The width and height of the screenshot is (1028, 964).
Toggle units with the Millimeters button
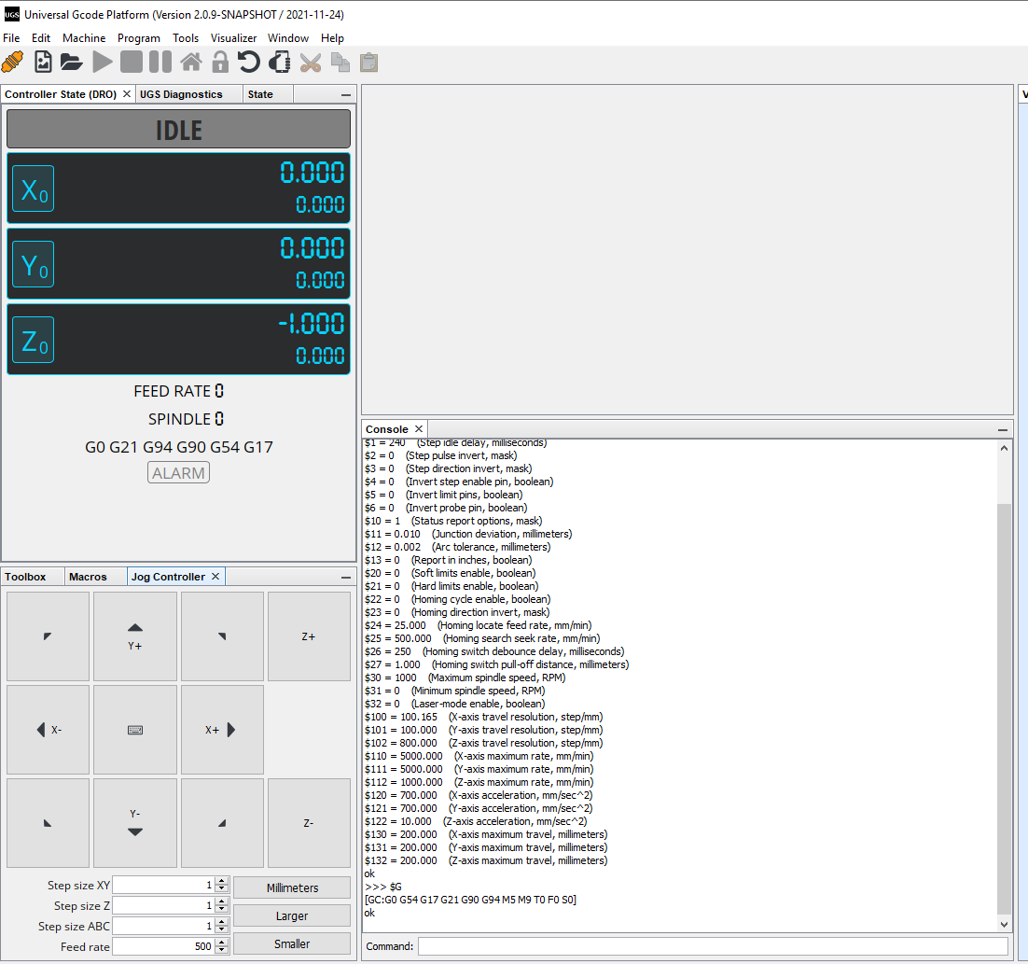click(292, 887)
